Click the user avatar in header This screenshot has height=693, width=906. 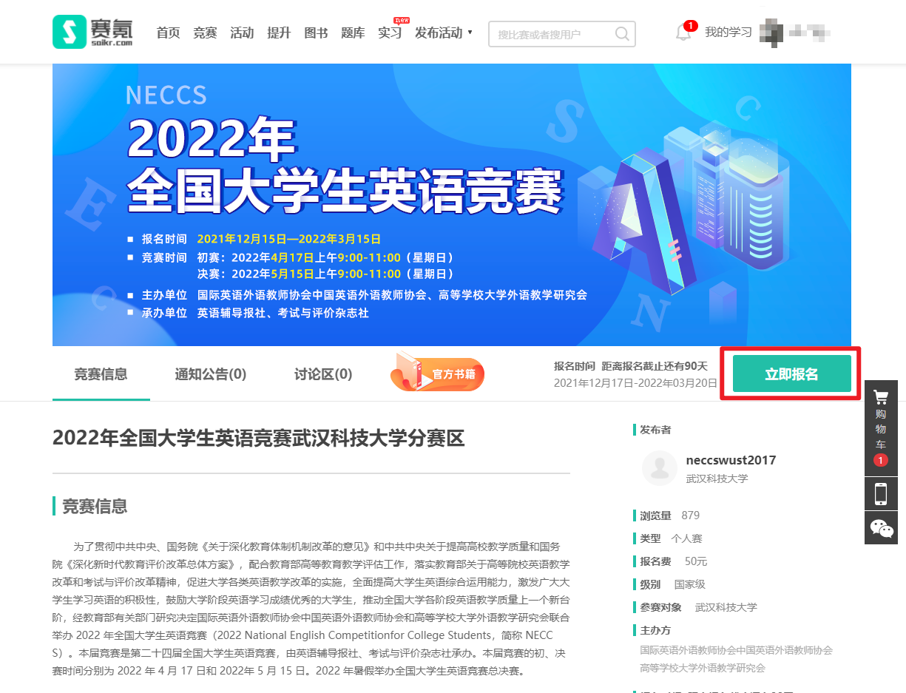(x=773, y=32)
